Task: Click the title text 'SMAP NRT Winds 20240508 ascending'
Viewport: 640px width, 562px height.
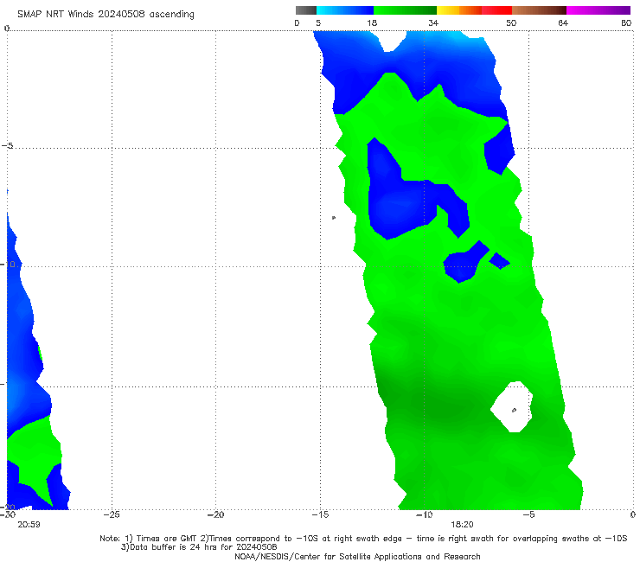Action: 106,14
